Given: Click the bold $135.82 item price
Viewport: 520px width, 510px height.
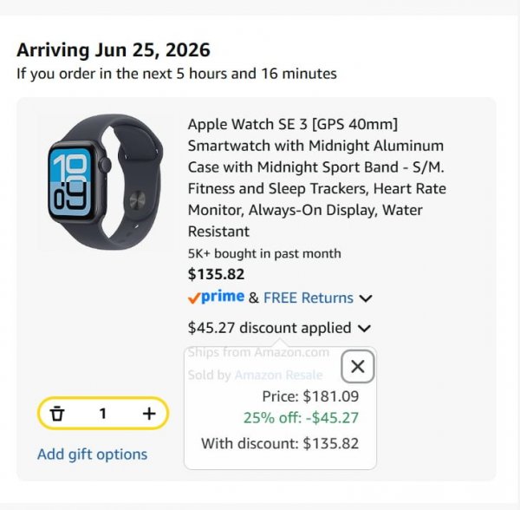Looking at the screenshot, I should (x=216, y=274).
